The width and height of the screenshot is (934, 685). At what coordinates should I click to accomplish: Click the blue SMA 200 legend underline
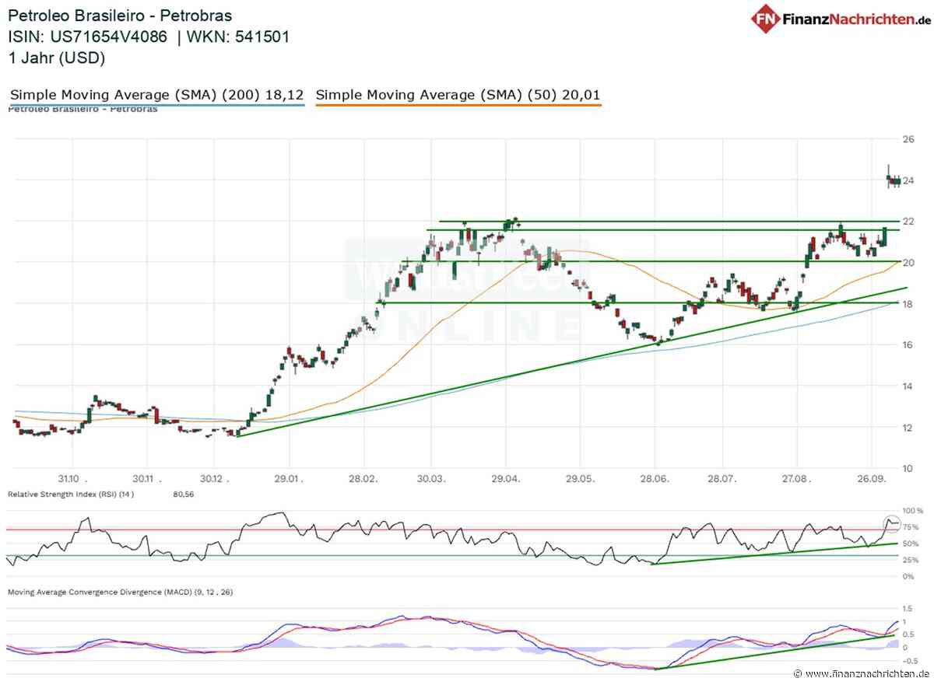(156, 105)
